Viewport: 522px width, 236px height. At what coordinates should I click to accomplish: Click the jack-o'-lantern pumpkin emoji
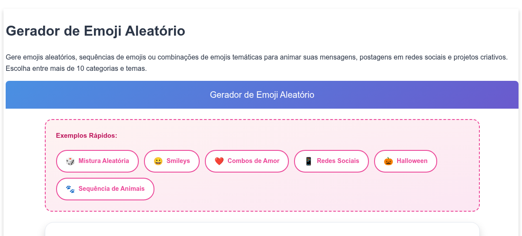[388, 161]
